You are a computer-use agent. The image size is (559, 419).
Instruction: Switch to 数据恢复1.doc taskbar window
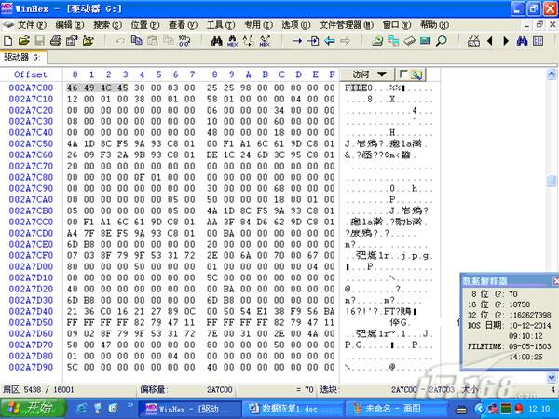click(291, 408)
